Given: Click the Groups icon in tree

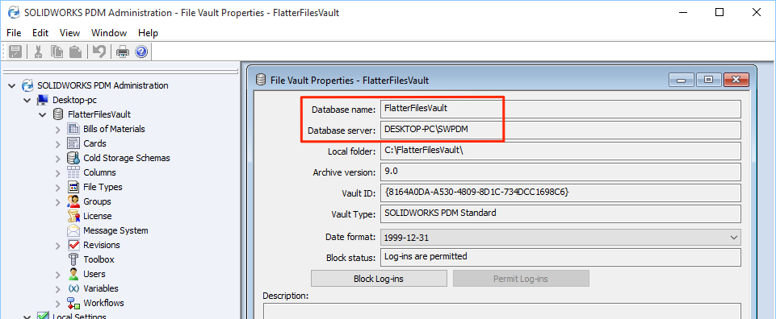Looking at the screenshot, I should coord(73,201).
